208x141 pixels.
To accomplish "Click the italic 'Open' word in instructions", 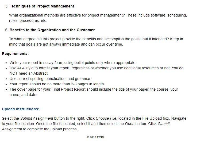I will pyautogui.click(x=130, y=124).
